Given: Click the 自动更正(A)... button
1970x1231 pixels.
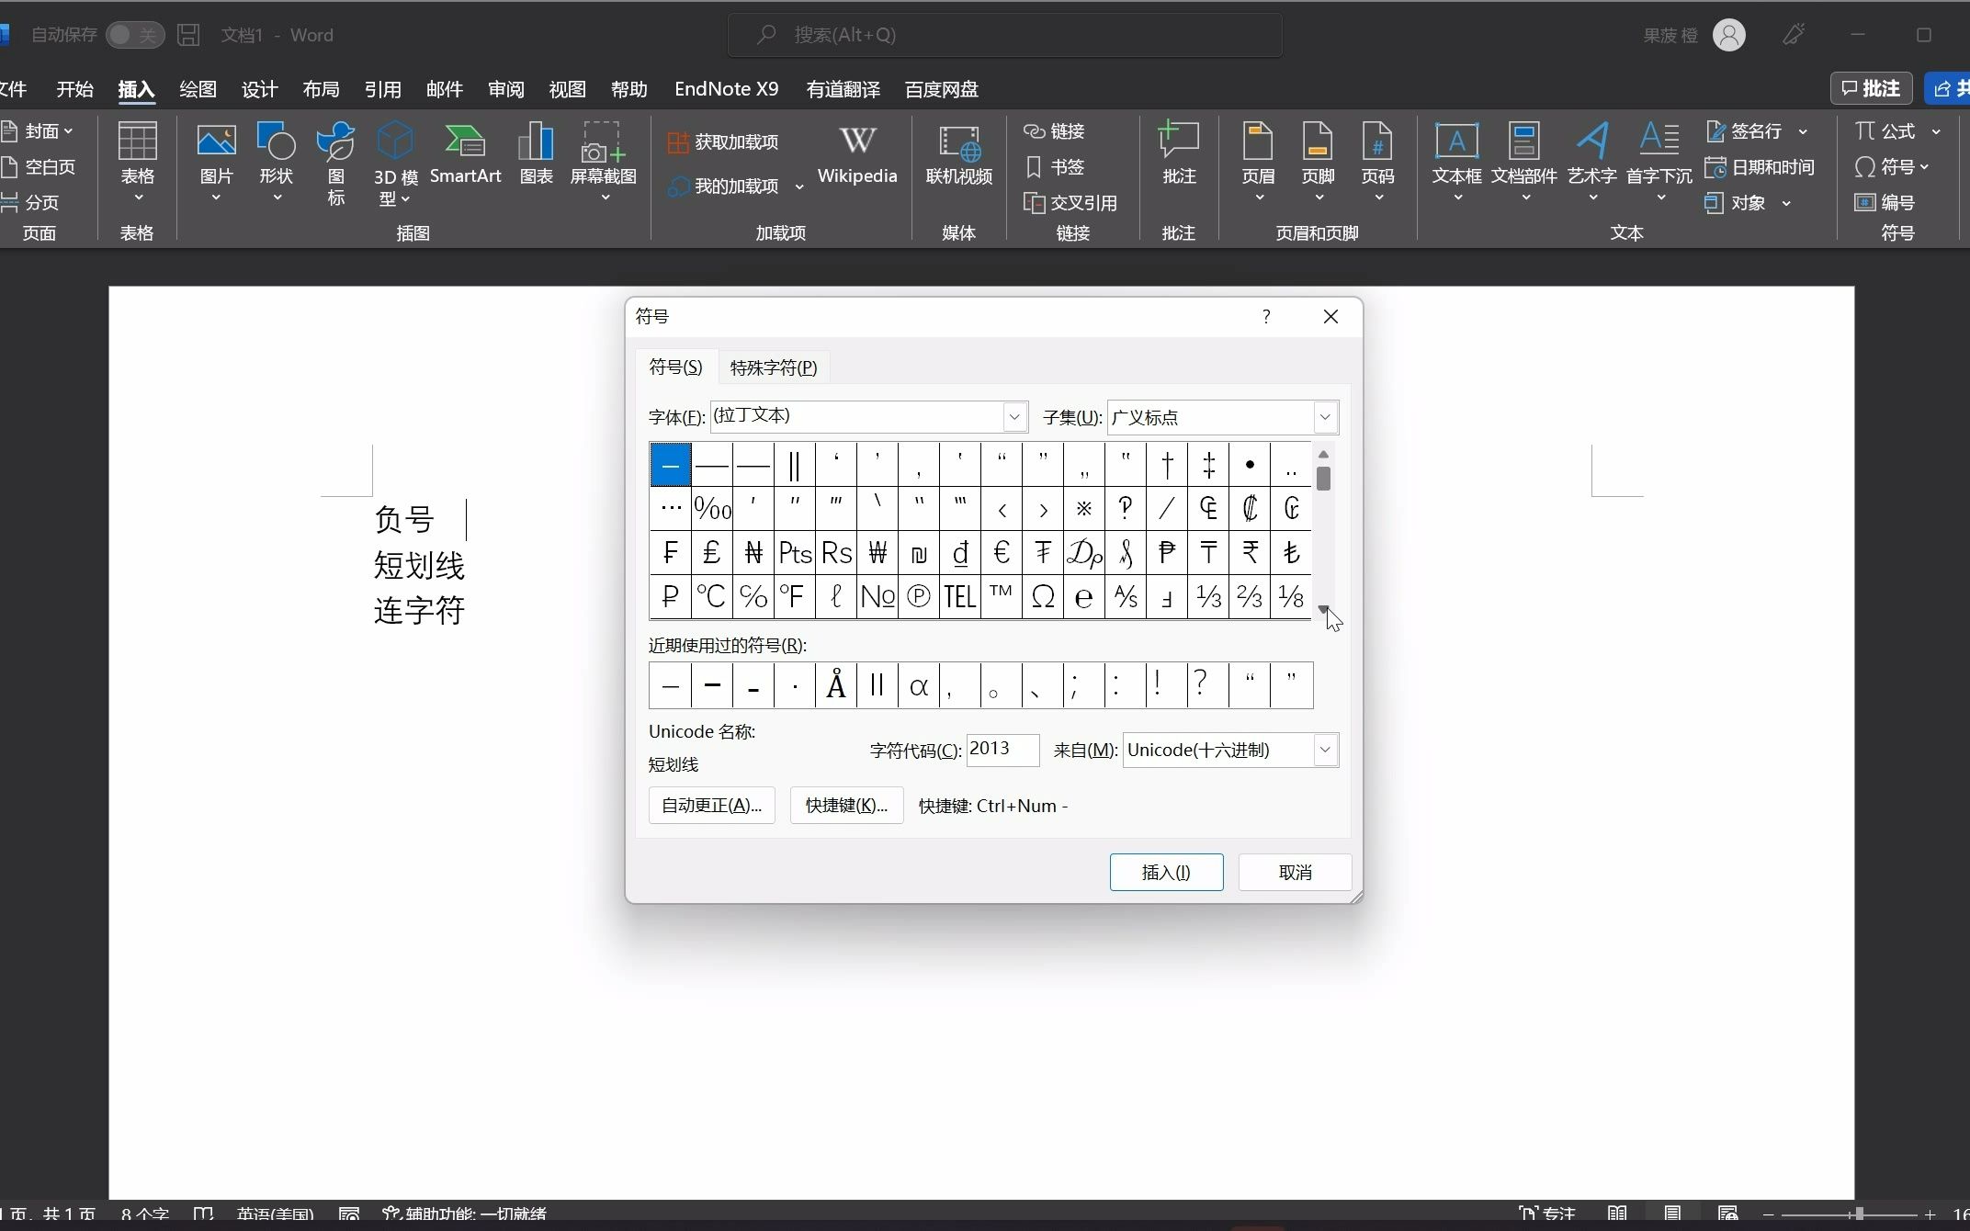Looking at the screenshot, I should click(x=711, y=806).
